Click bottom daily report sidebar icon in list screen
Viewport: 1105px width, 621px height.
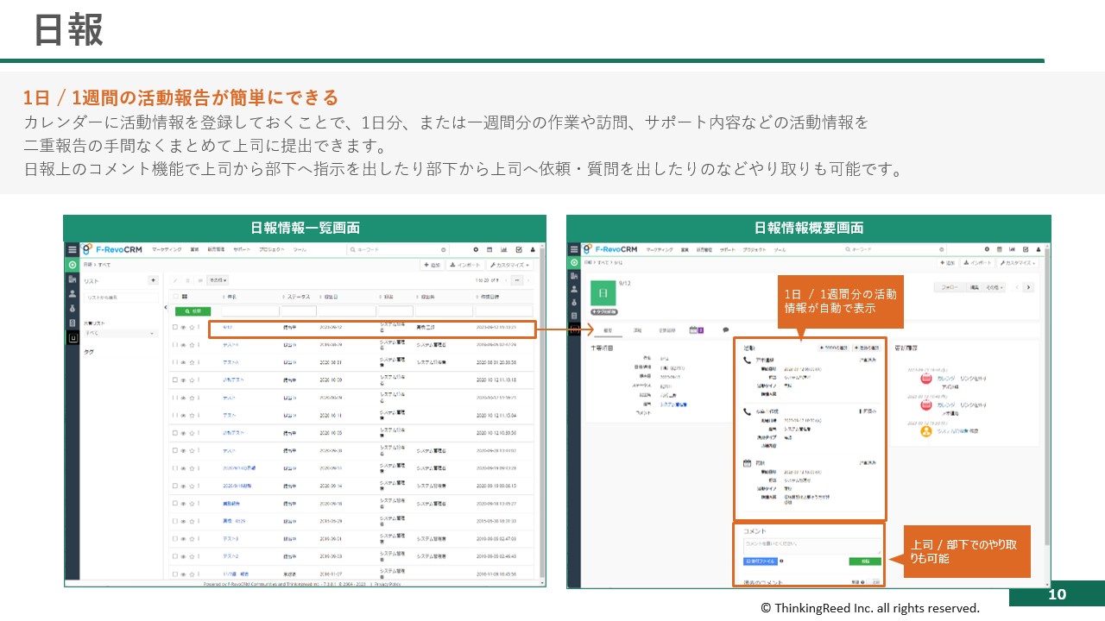[73, 338]
